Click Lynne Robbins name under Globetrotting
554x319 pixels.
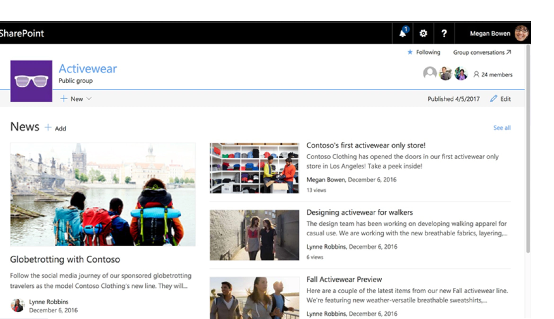click(49, 302)
